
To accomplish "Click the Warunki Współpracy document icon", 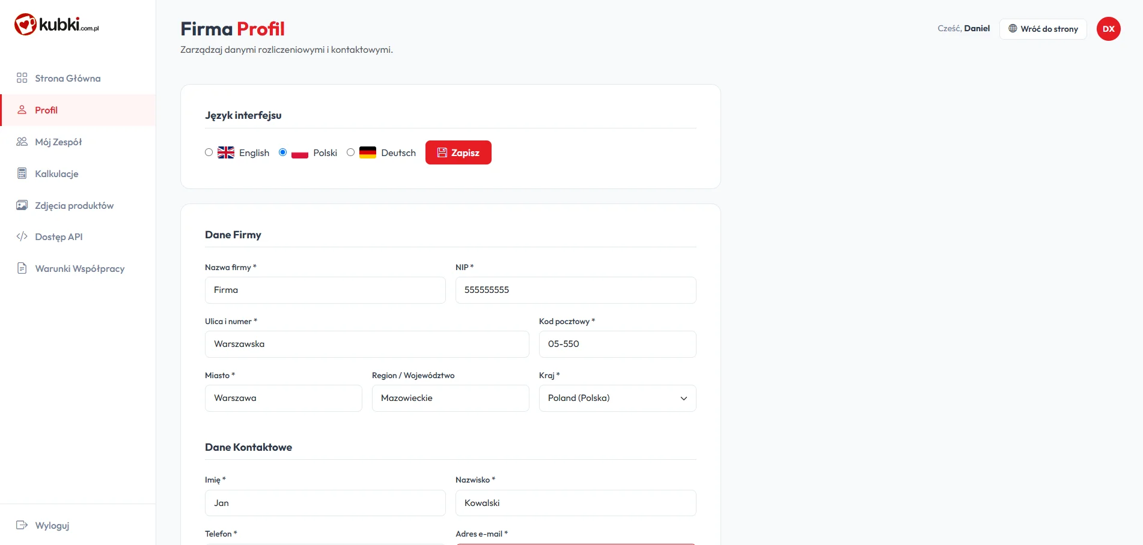I will coord(22,268).
